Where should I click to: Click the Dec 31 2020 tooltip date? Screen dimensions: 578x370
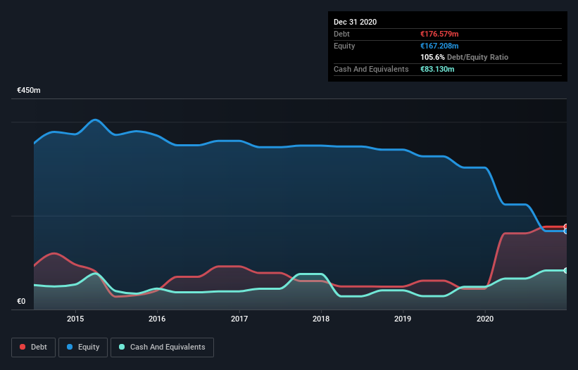point(355,22)
